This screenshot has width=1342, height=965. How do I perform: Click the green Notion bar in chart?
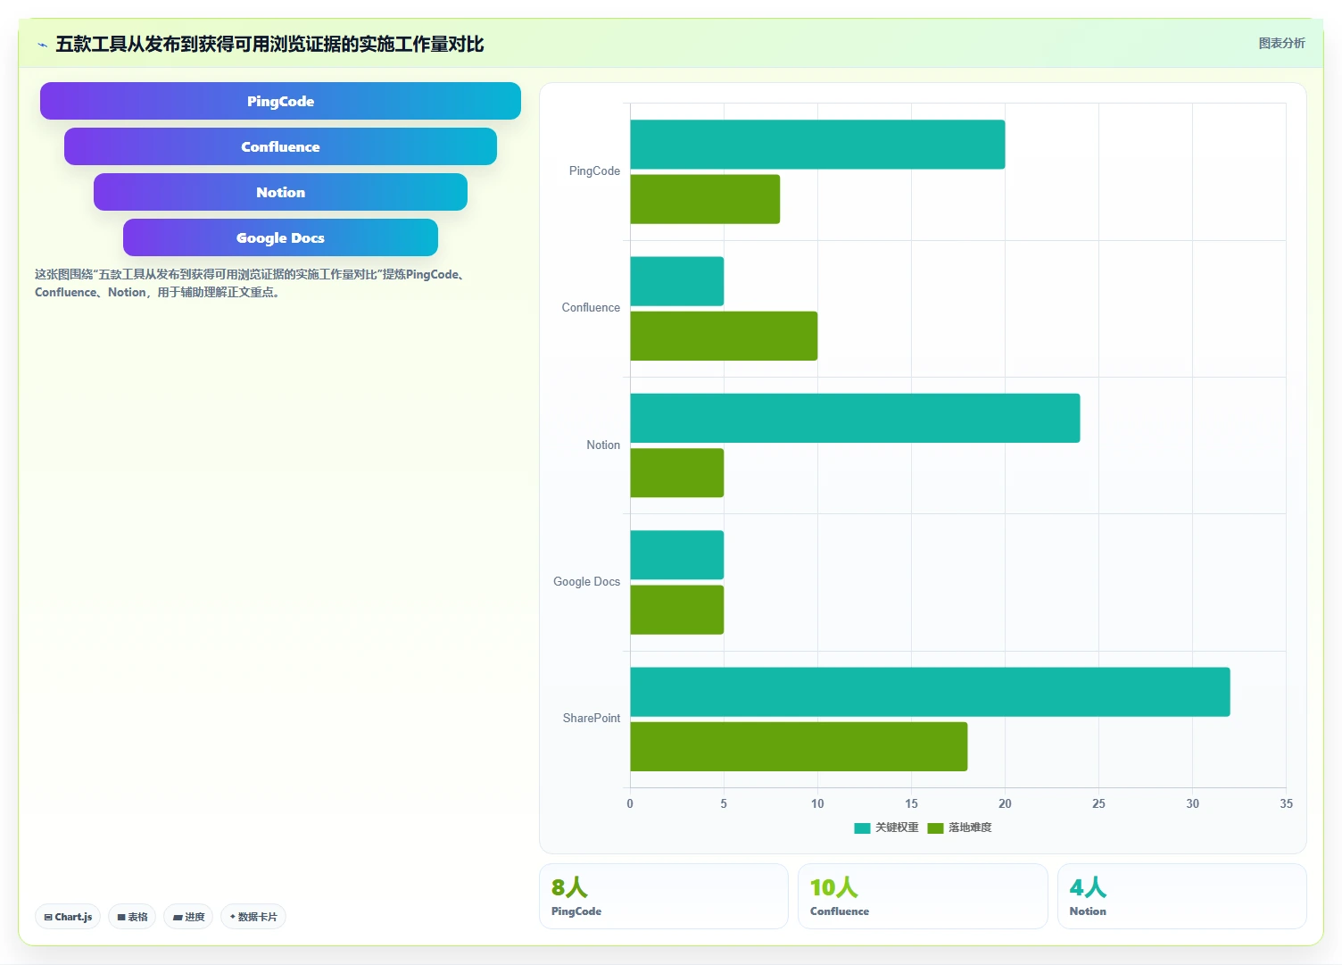(x=676, y=473)
